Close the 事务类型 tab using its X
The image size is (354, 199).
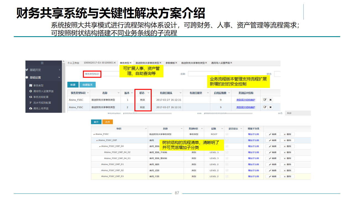coord(131,63)
